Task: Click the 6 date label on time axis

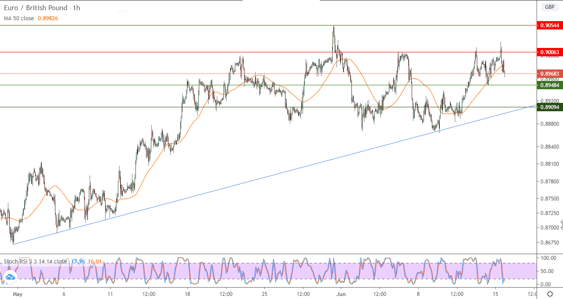Action: [x=64, y=294]
